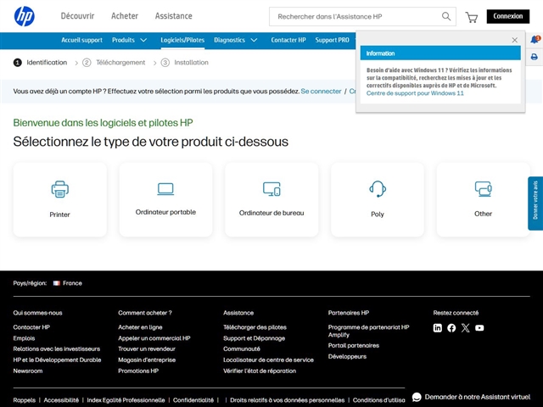
Task: Open Magasin d'entreprise link
Action: click(x=147, y=360)
